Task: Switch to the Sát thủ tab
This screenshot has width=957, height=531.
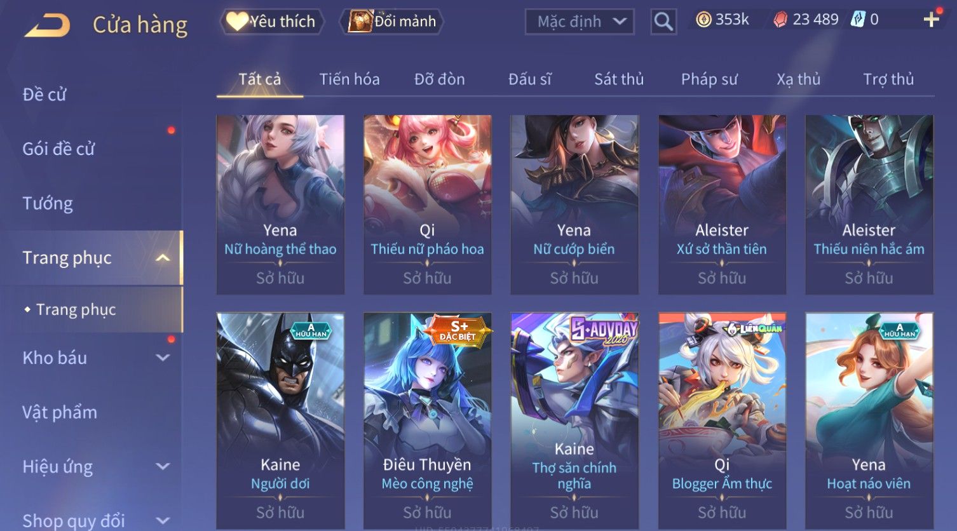Action: click(619, 79)
